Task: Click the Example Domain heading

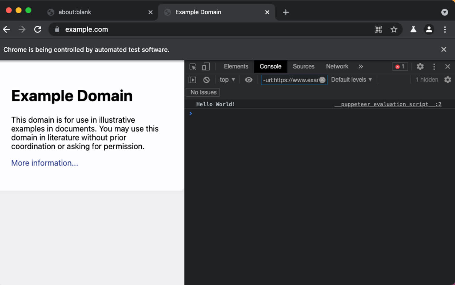Action: coord(72,96)
